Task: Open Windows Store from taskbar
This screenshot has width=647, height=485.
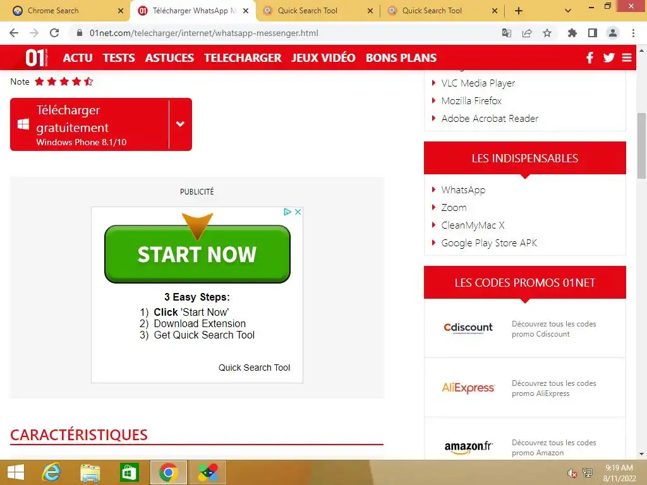Action: 129,472
